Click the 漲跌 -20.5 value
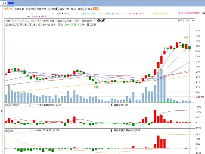The width and height of the screenshot is (205, 154). point(64,25)
